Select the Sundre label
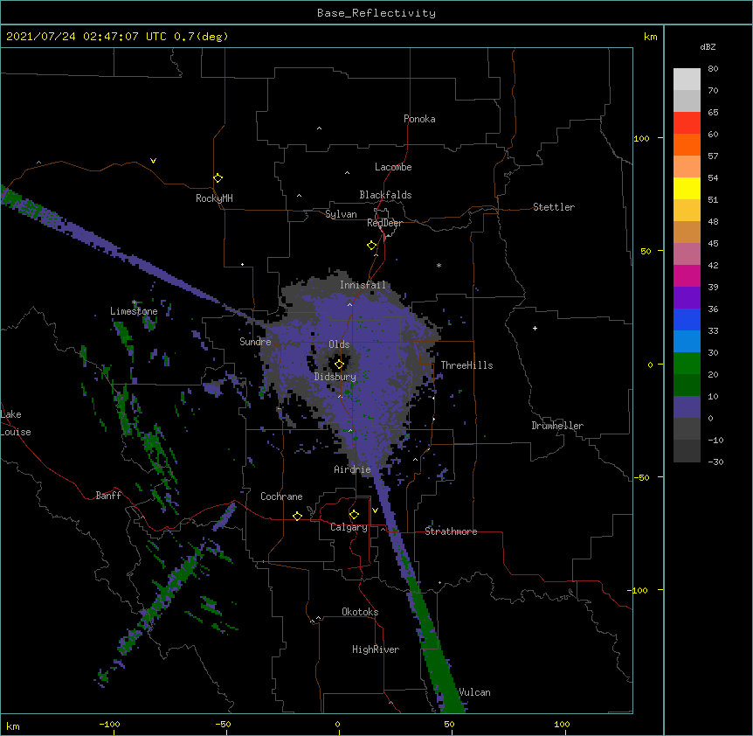Viewport: 753px width, 736px height. pyautogui.click(x=255, y=342)
